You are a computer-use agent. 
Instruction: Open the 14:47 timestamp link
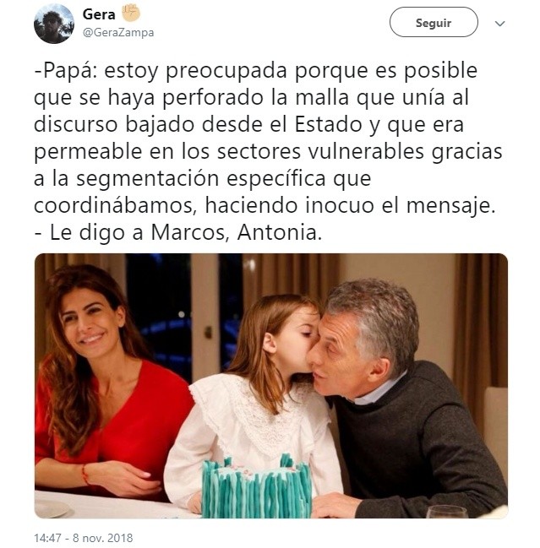coord(47,538)
